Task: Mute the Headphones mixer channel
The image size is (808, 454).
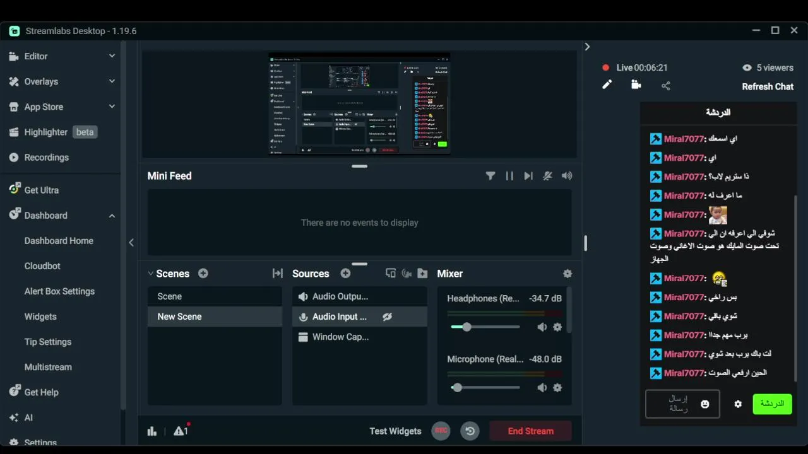Action: [x=542, y=327]
